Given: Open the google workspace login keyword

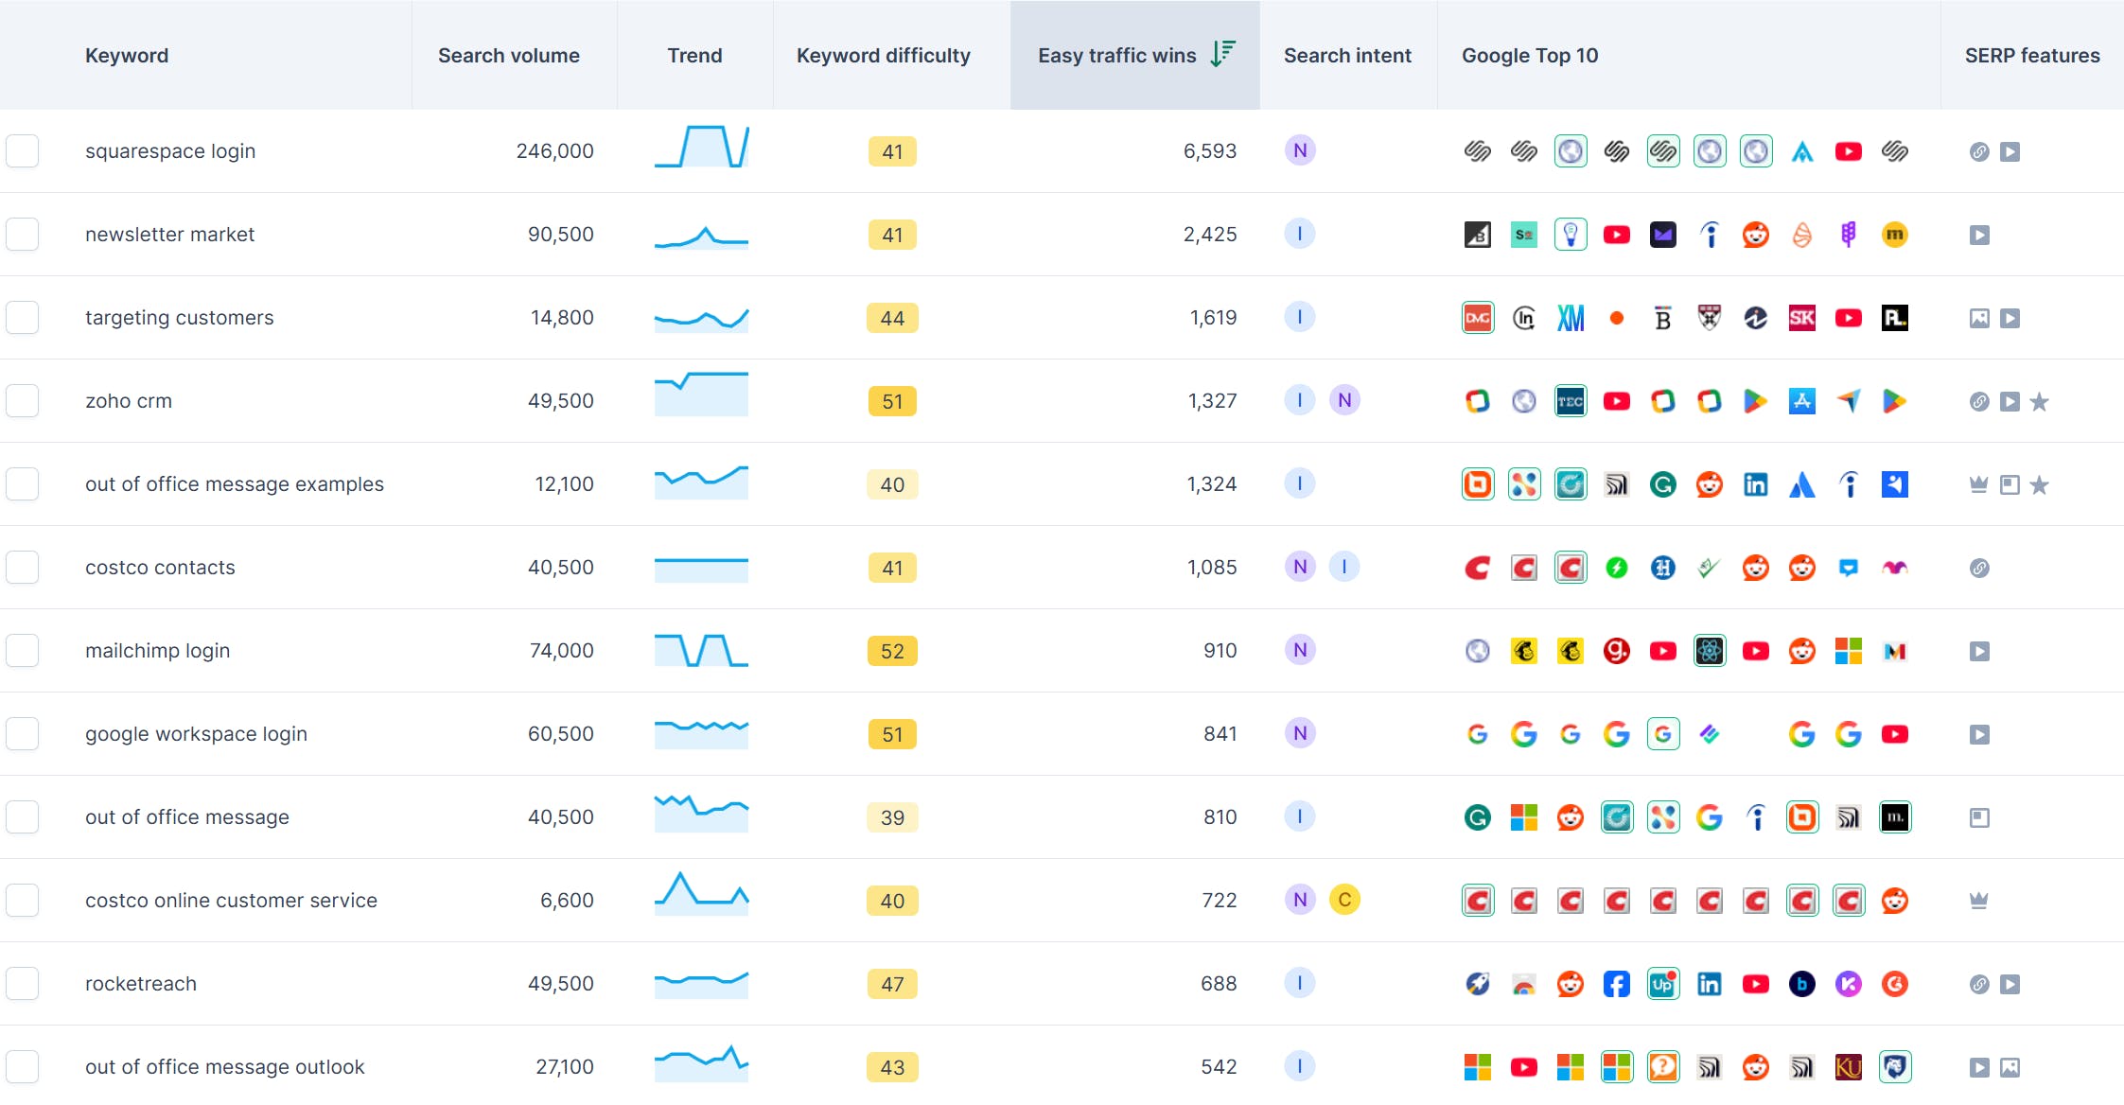Looking at the screenshot, I should click(x=196, y=734).
